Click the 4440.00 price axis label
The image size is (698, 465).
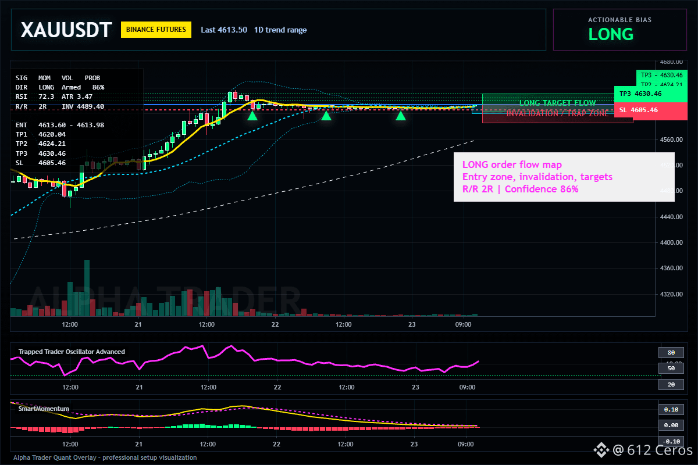click(x=672, y=217)
